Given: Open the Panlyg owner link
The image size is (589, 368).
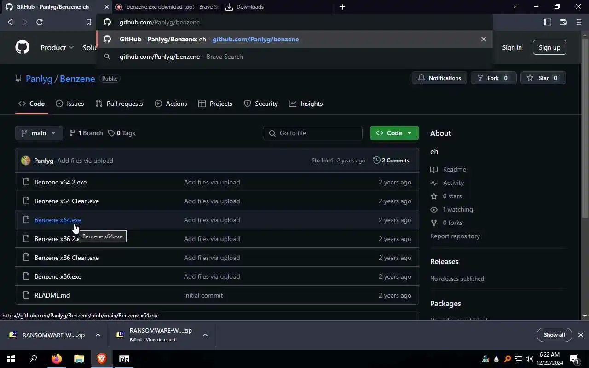Looking at the screenshot, I should pyautogui.click(x=39, y=79).
